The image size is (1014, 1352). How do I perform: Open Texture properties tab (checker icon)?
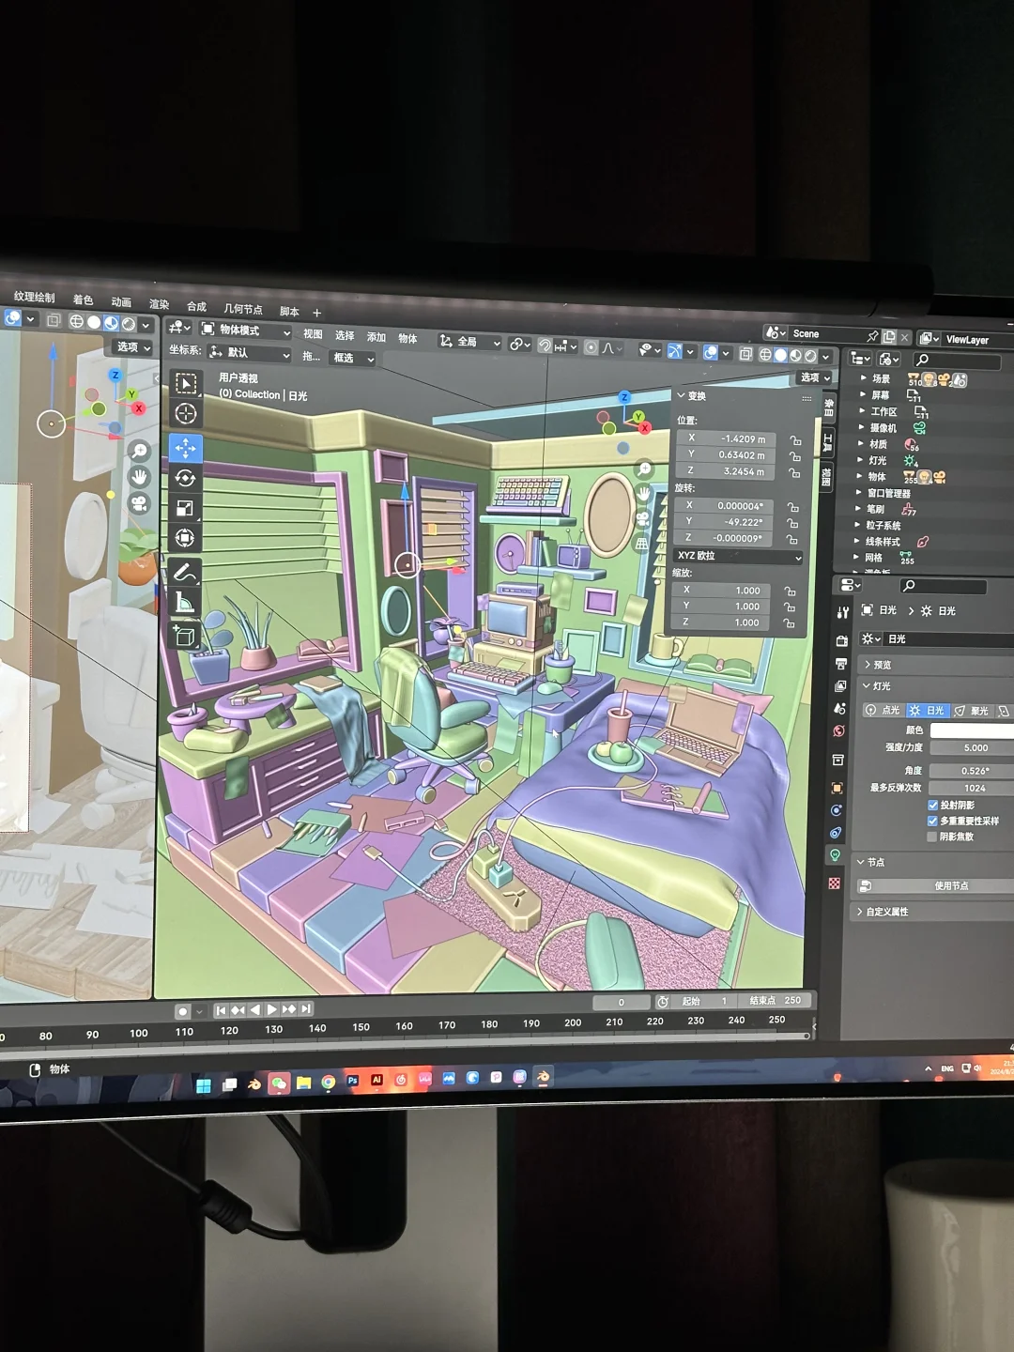coord(835,883)
